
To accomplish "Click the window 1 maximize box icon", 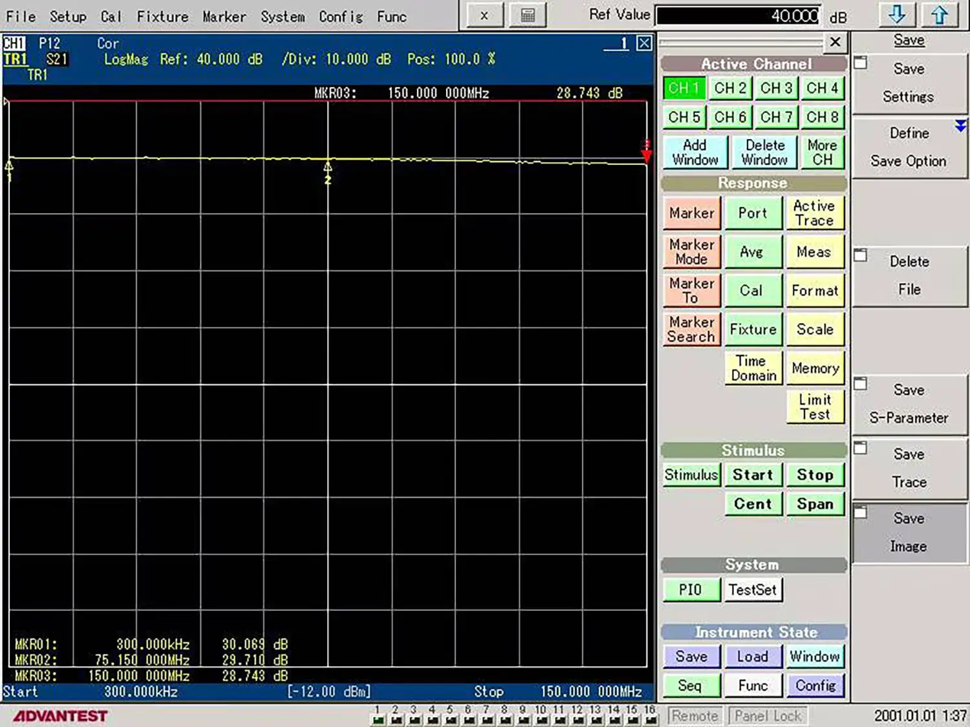I will (x=644, y=43).
